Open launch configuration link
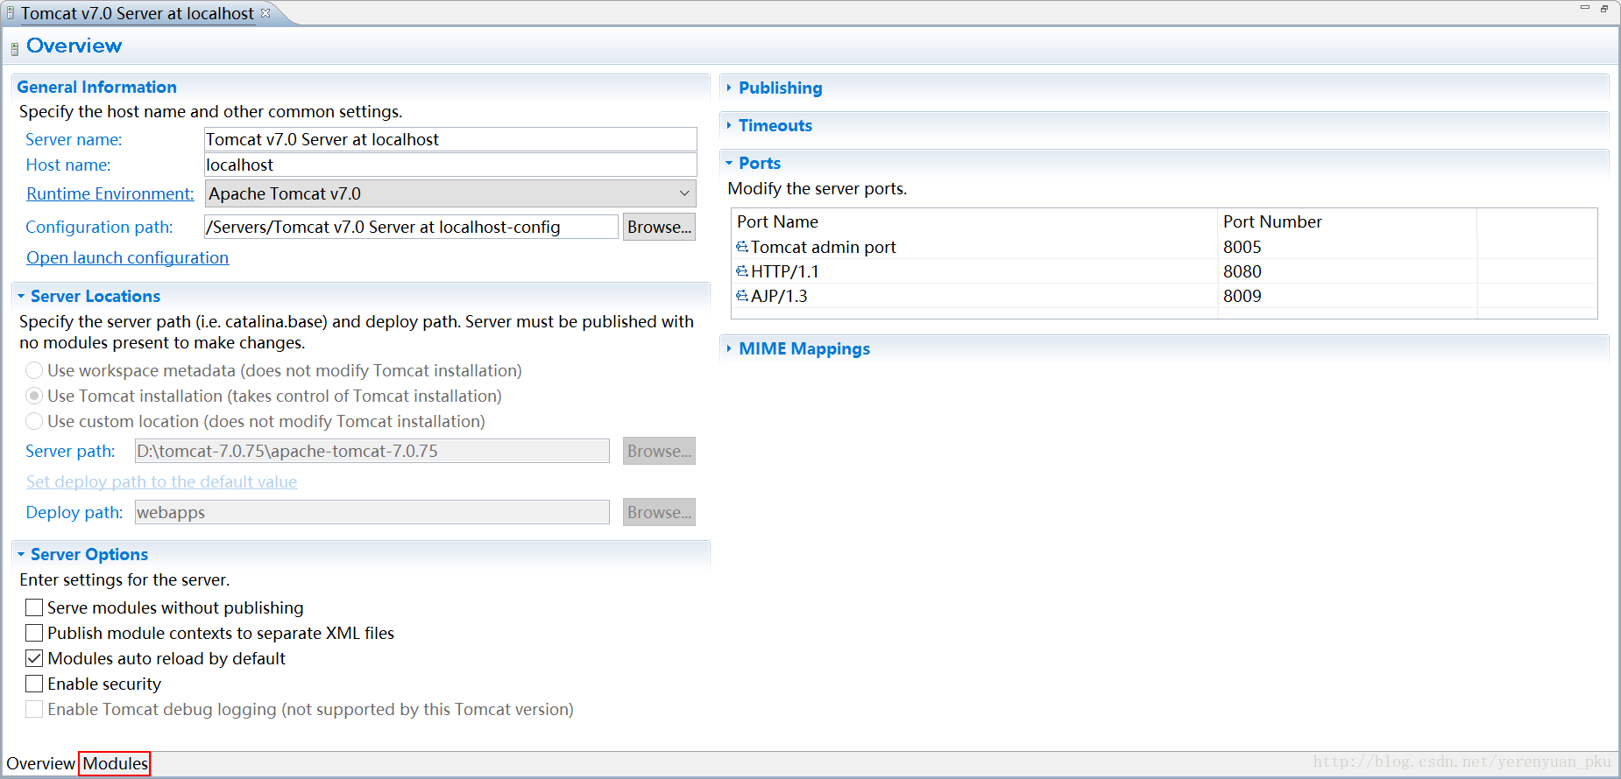Image resolution: width=1621 pixels, height=779 pixels. [x=127, y=257]
